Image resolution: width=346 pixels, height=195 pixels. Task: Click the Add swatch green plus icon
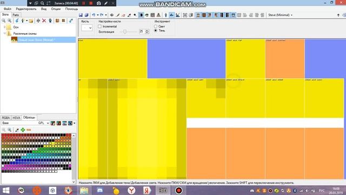pyautogui.click(x=23, y=130)
